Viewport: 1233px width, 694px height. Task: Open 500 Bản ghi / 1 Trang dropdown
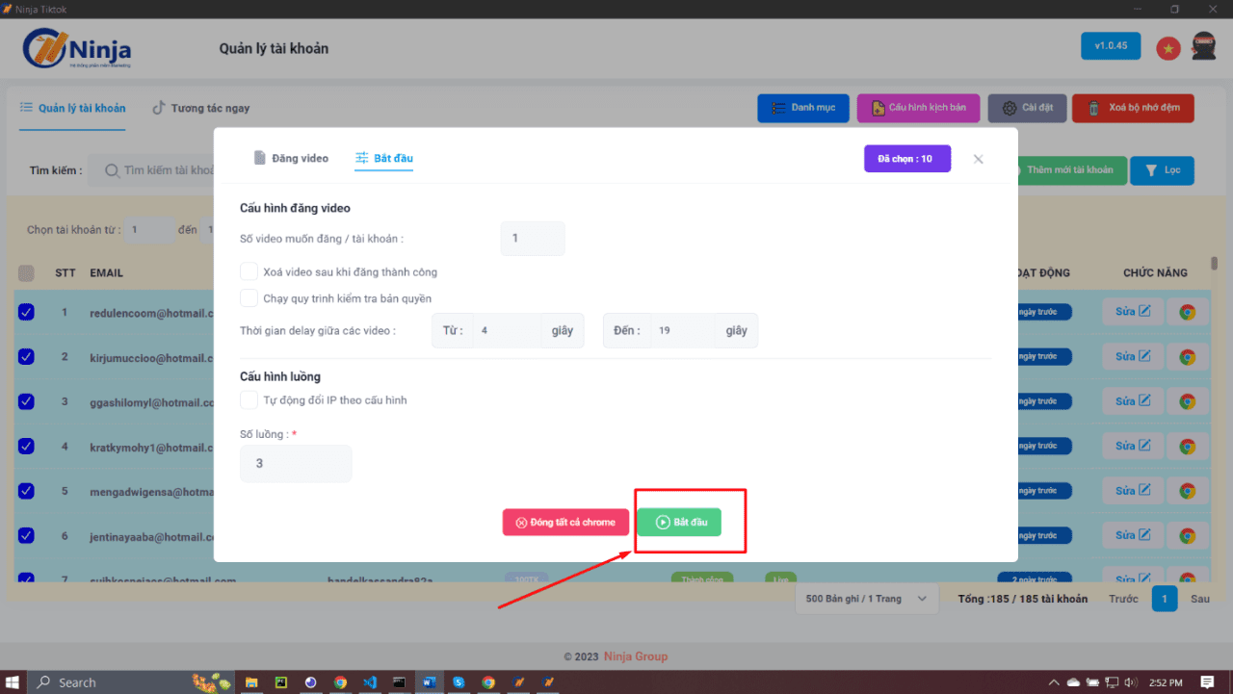[x=866, y=599]
